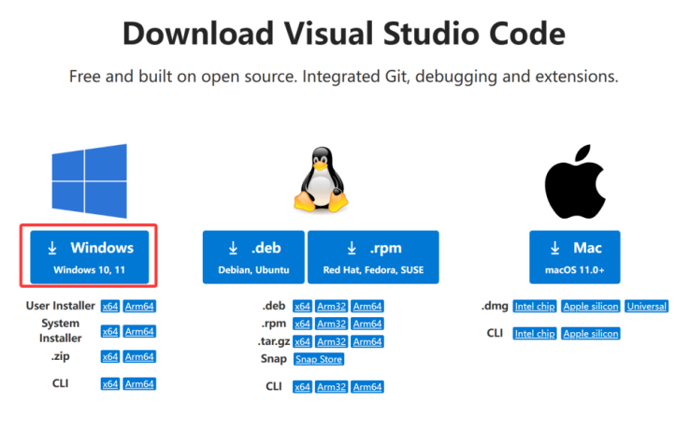The image size is (690, 432).
Task: Select Apple silicon link for Mac CLI
Action: pos(591,333)
